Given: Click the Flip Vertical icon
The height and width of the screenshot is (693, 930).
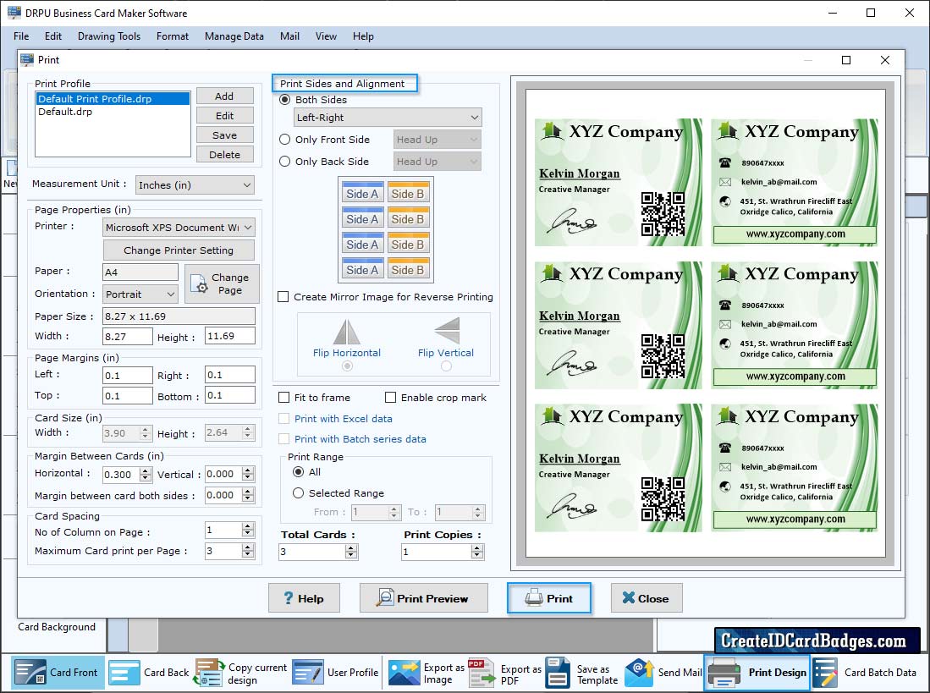Looking at the screenshot, I should [447, 331].
